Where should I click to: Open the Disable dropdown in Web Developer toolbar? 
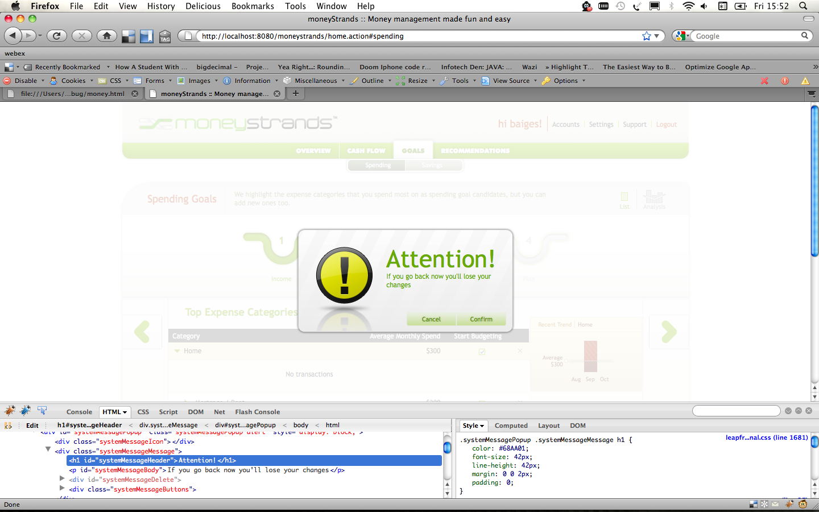click(26, 81)
